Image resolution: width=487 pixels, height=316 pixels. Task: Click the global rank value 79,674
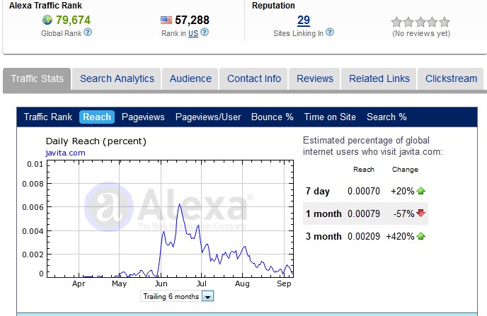(73, 21)
